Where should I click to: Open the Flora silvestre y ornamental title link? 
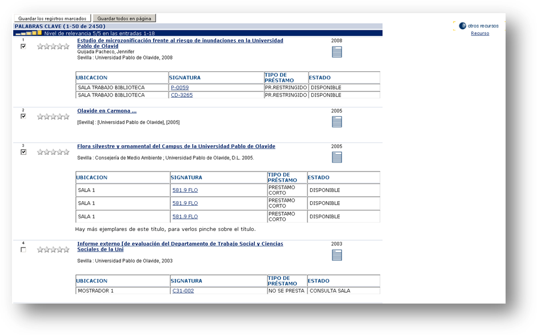point(176,146)
